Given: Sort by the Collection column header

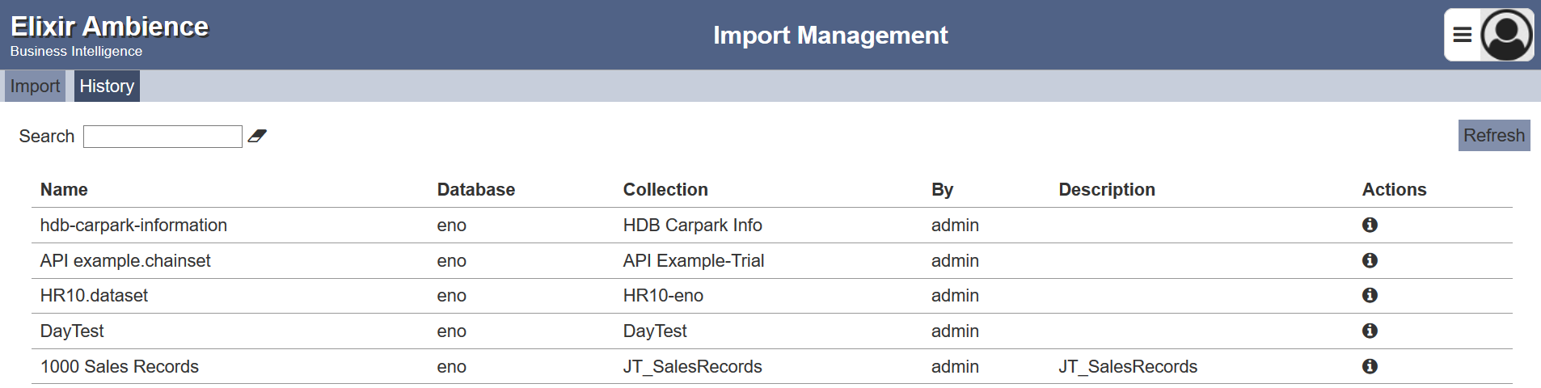Looking at the screenshot, I should [x=665, y=189].
